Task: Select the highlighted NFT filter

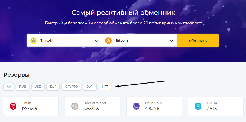Action: point(105,87)
